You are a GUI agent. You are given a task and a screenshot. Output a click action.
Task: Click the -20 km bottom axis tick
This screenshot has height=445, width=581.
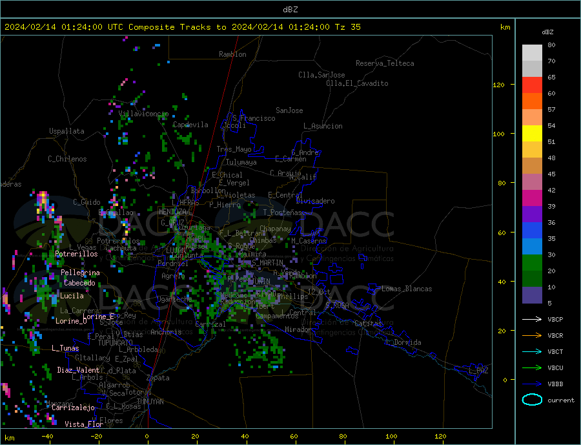(96, 437)
